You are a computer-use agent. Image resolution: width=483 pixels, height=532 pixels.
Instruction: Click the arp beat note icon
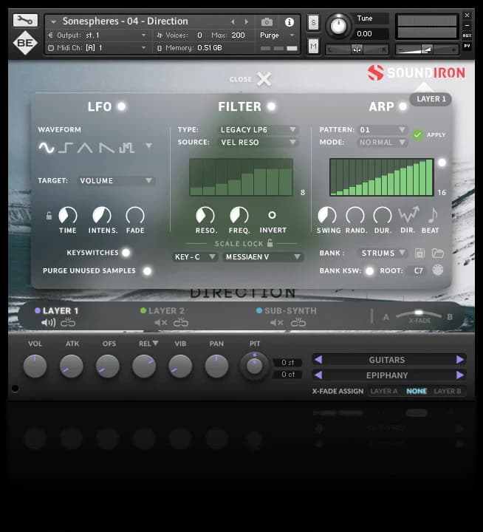click(x=431, y=215)
